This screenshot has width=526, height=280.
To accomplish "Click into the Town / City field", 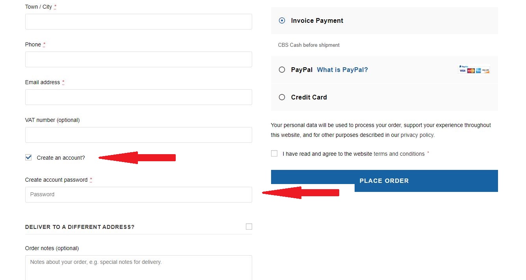I will point(138,22).
